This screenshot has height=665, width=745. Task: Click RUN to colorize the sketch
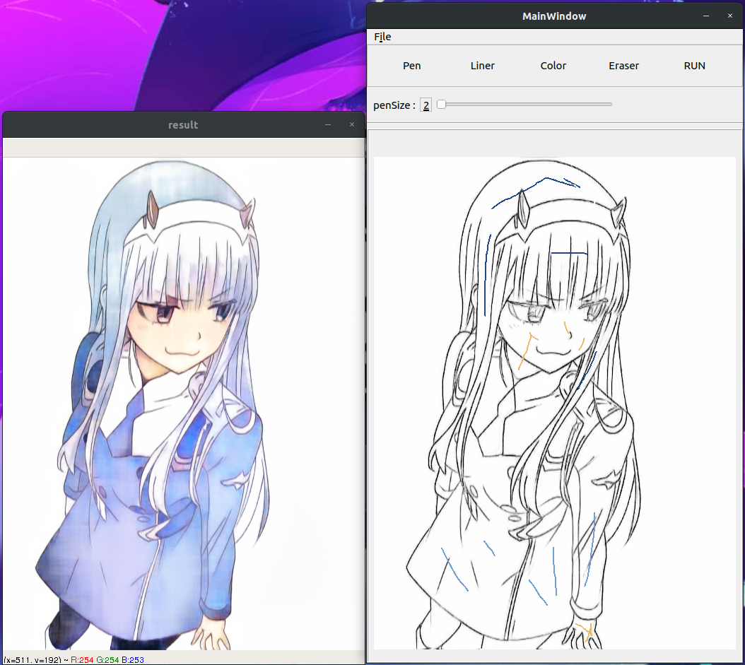694,66
